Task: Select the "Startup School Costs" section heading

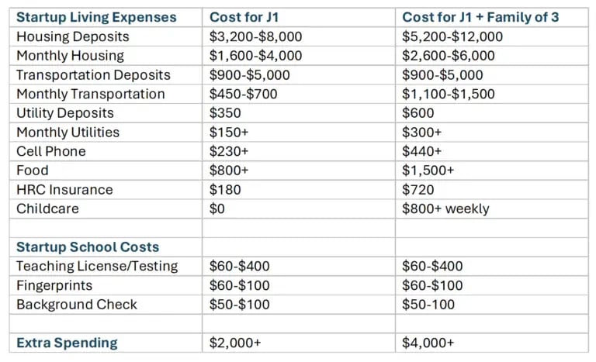Action: 88,247
